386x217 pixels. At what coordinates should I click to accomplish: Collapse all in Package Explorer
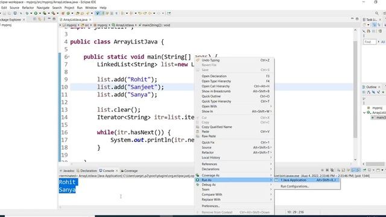35,19
